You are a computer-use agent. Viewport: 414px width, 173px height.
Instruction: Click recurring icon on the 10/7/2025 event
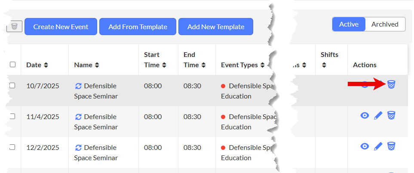pos(78,86)
